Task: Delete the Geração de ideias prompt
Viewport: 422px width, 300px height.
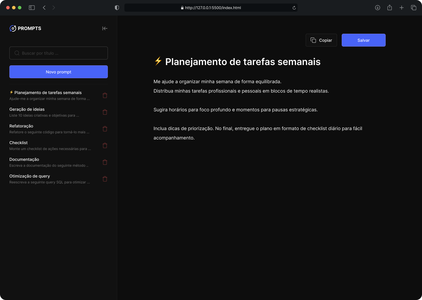Action: coord(105,112)
